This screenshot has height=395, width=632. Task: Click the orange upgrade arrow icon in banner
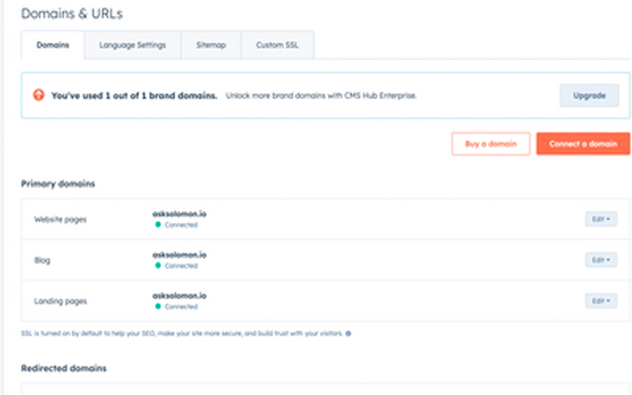pos(38,95)
